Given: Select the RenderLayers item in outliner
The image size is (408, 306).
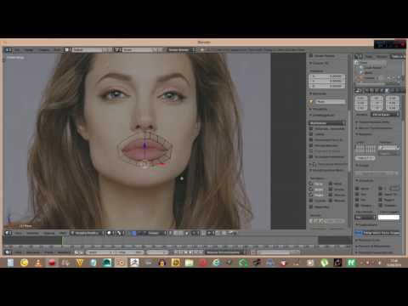Looking at the screenshot, I should pos(372,67).
